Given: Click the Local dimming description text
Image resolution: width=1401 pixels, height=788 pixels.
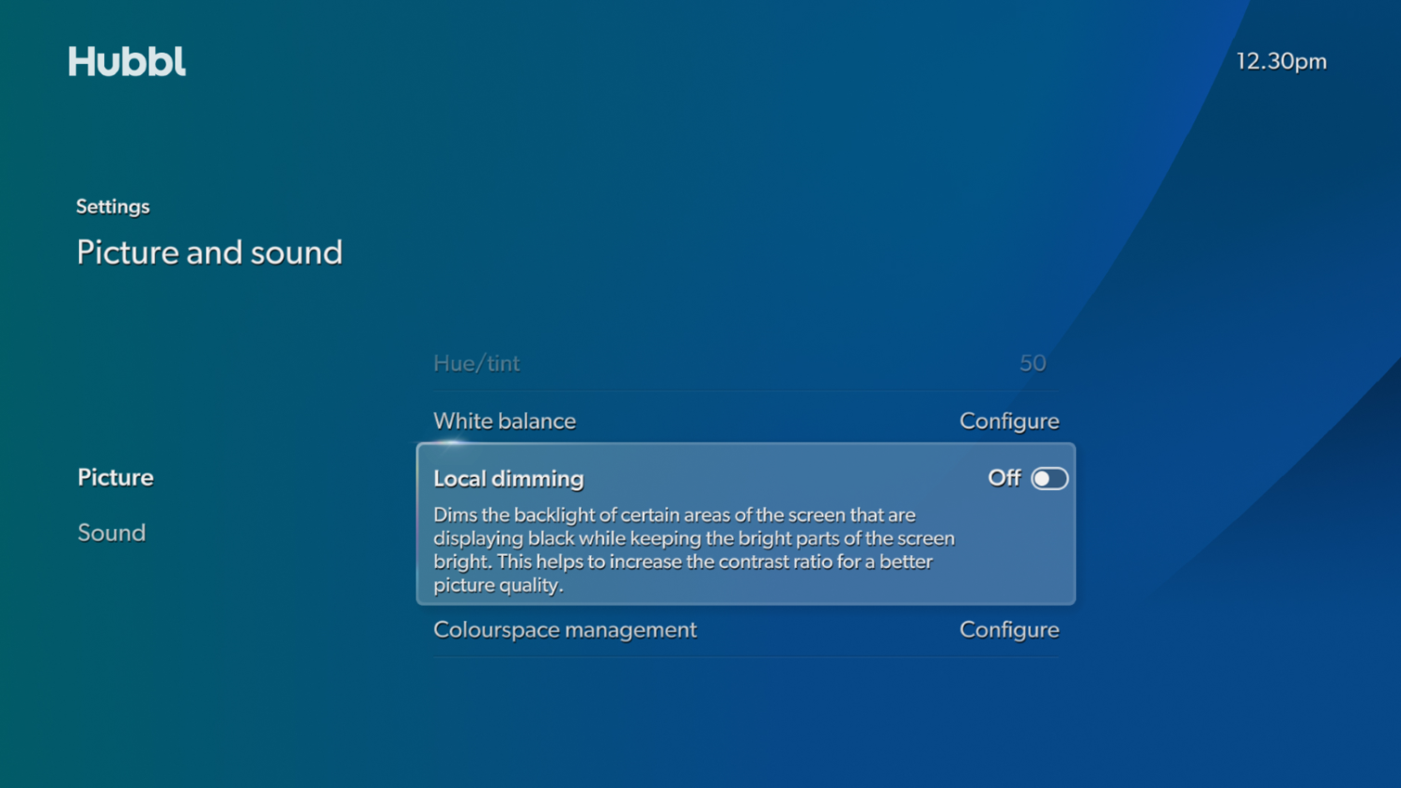Looking at the screenshot, I should click(x=693, y=549).
